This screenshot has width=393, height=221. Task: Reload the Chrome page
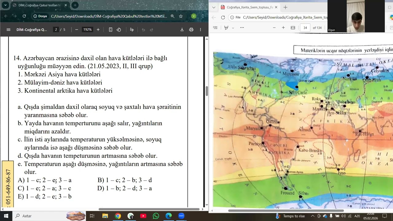(24, 16)
